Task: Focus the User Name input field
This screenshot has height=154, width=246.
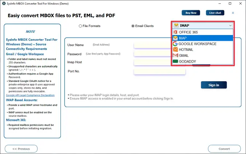Action: pos(153,45)
